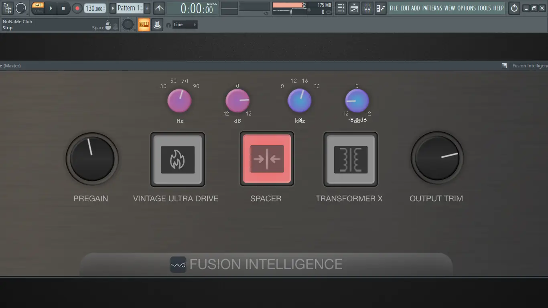Open the plugin browser icon at top-left
The height and width of the screenshot is (308, 548).
click(8, 8)
